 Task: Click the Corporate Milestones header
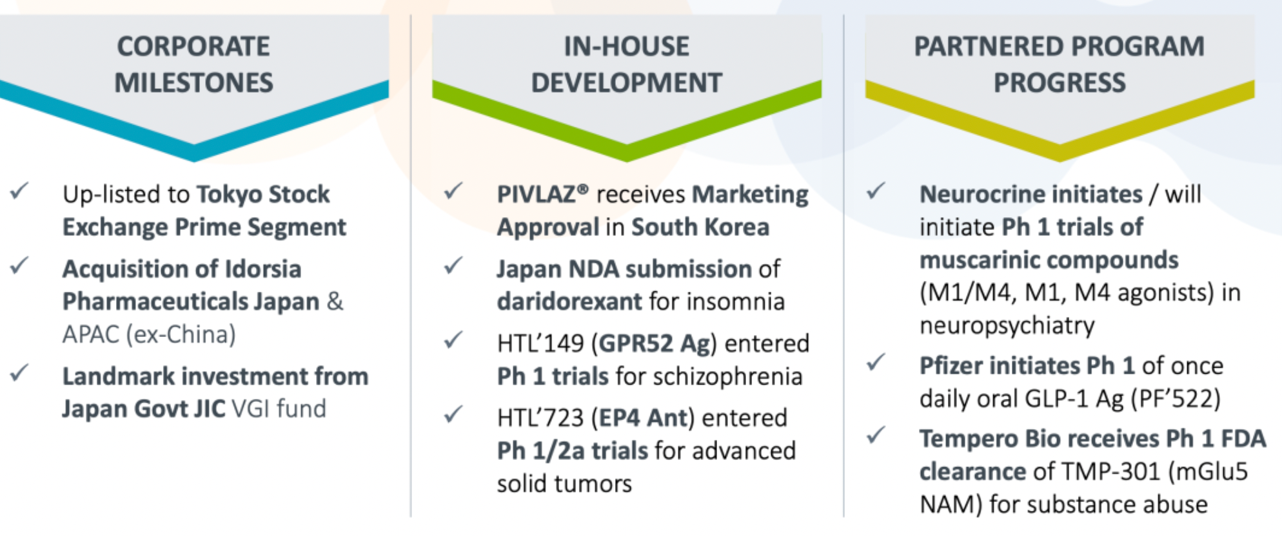coord(193,64)
